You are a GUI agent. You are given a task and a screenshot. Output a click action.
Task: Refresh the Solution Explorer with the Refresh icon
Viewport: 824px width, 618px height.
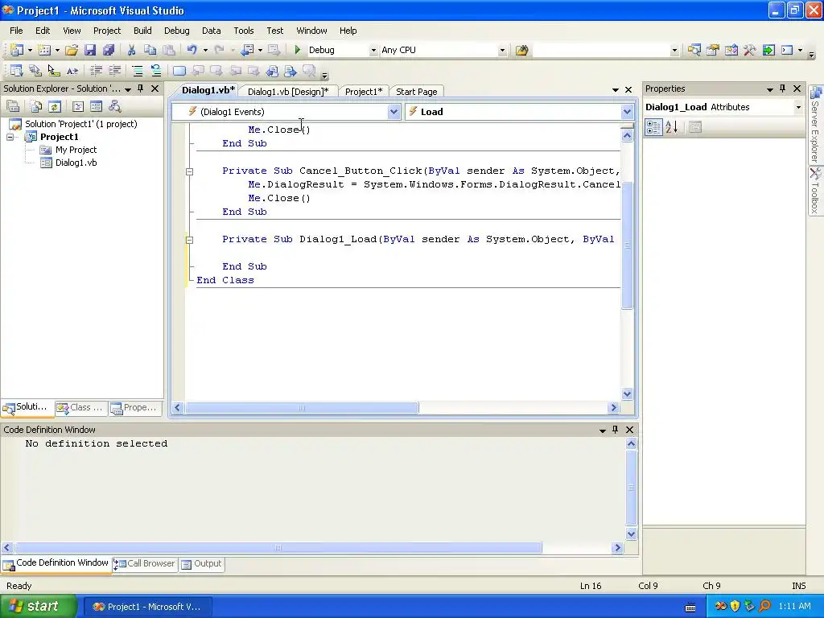point(54,107)
